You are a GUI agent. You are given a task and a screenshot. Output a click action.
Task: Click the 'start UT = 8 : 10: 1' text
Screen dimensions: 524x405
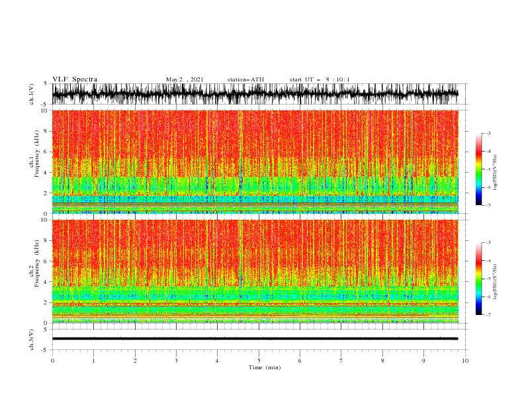320,79
